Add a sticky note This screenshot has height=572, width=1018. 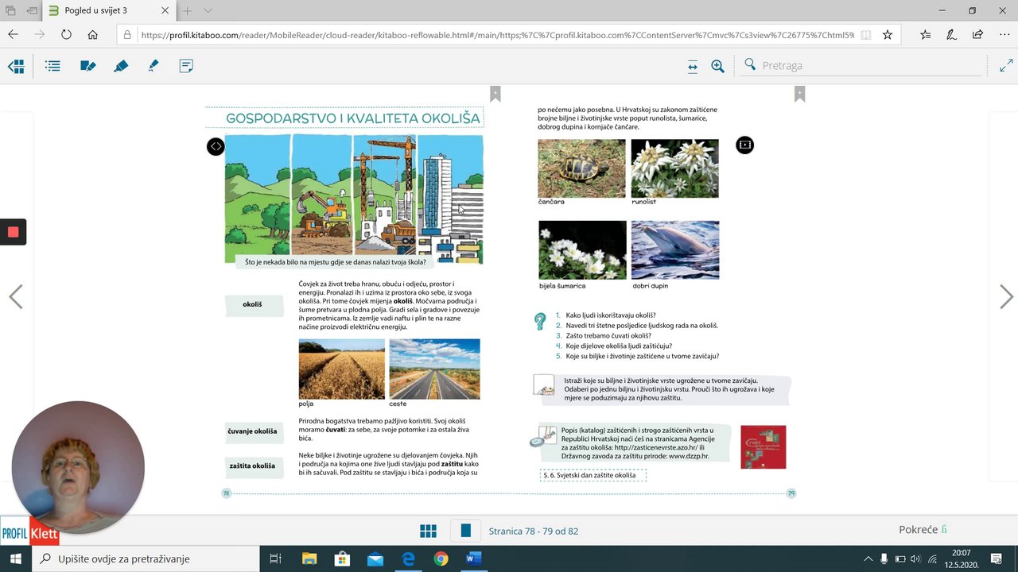(186, 66)
